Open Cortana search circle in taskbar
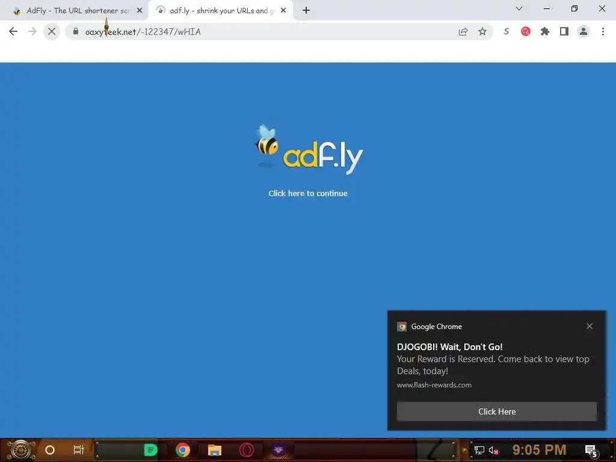 pos(50,450)
